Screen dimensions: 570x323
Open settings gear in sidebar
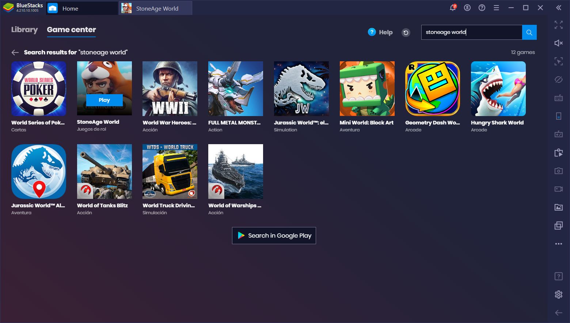[x=559, y=295]
